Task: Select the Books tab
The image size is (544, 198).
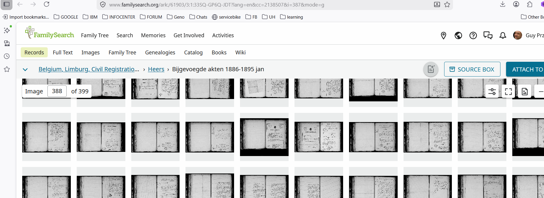Action: click(219, 52)
